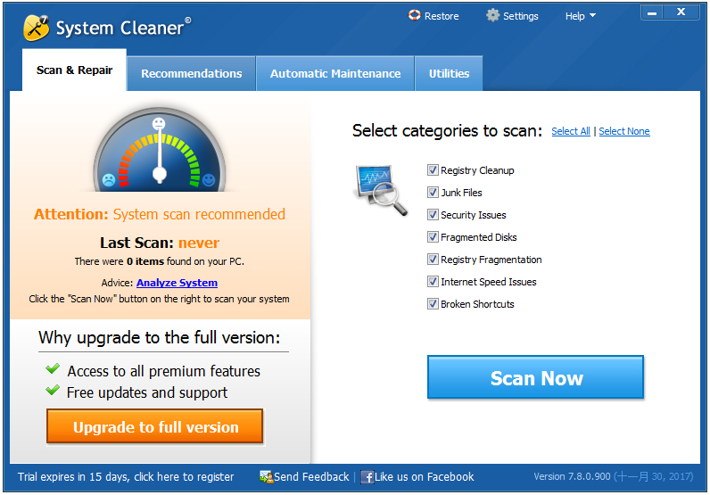Click the Select All link

[571, 131]
